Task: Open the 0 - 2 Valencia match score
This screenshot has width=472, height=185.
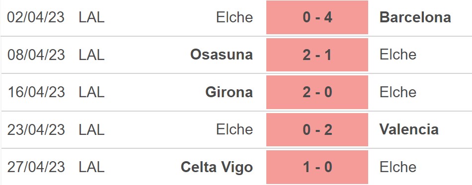Action: click(x=317, y=129)
